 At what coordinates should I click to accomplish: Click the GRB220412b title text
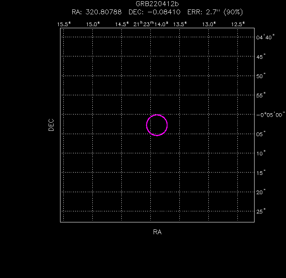click(157, 4)
